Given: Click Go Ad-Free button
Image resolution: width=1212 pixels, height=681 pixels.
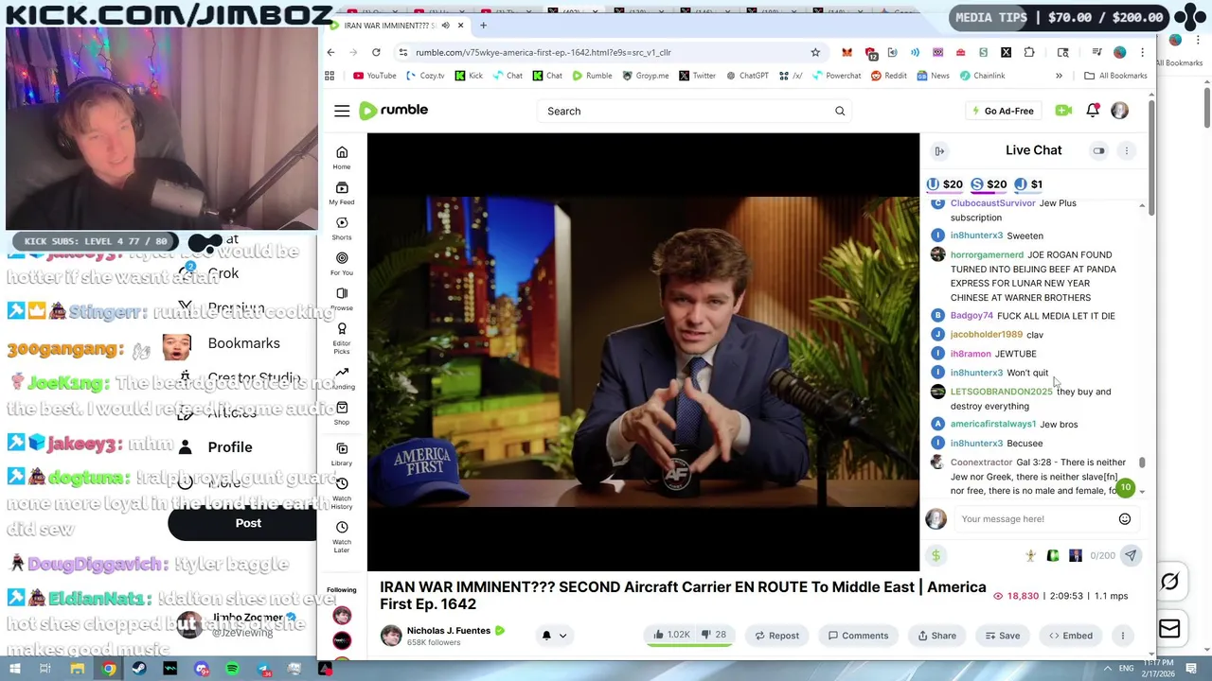Looking at the screenshot, I should 1004,111.
